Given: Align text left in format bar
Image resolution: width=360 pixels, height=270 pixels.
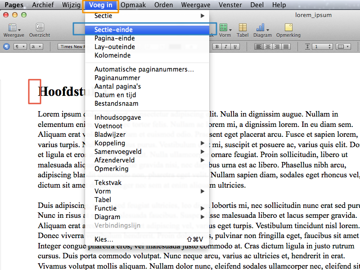Looking at the screenshot, I should (259, 47).
